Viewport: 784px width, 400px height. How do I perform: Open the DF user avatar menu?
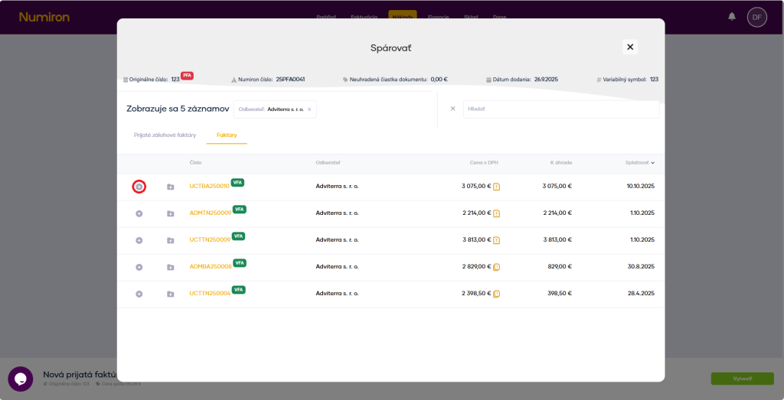(x=756, y=17)
